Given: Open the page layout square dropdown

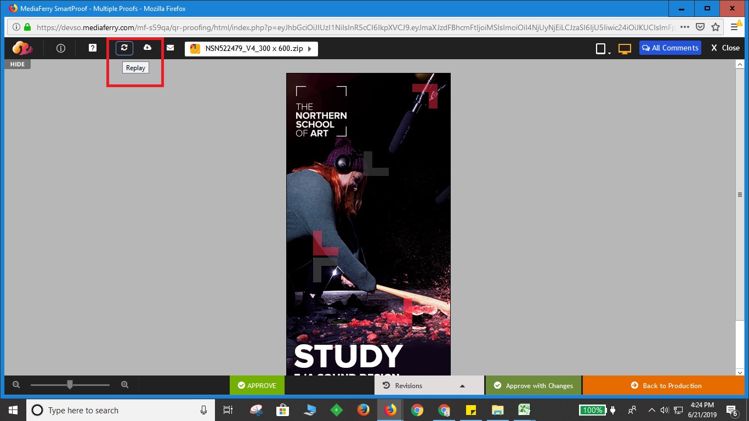Looking at the screenshot, I should [x=603, y=49].
